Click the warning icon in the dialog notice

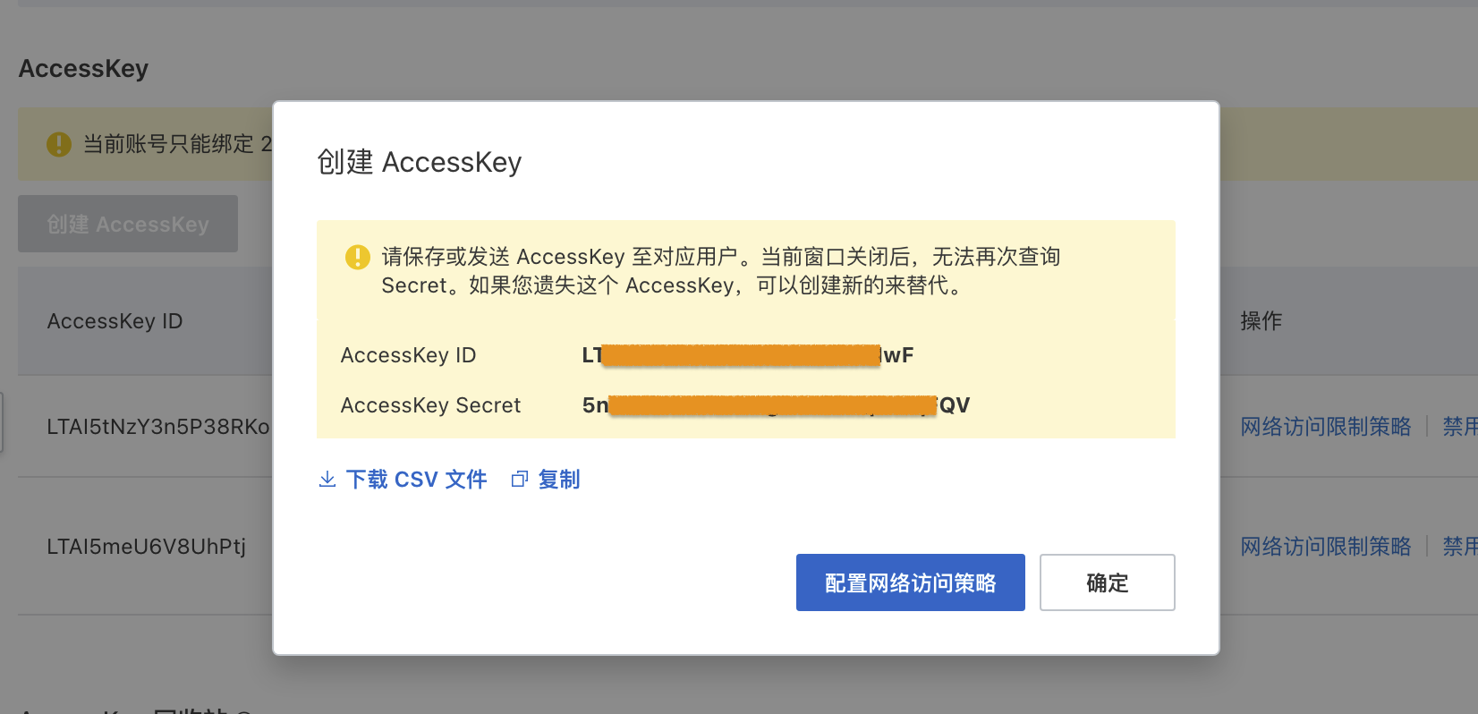click(x=358, y=258)
